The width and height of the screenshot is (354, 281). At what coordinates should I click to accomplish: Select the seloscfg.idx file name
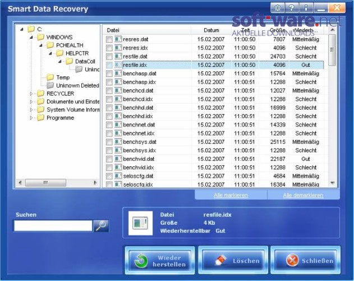138,184
